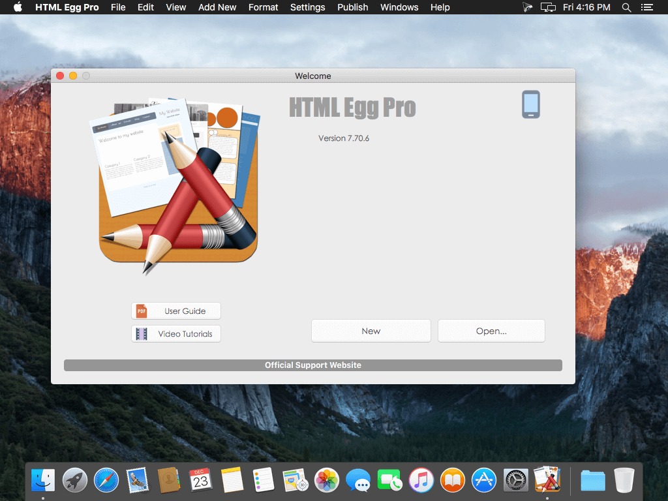This screenshot has height=501, width=668.
Task: Click the mobile phone icon in Welcome window
Action: 531,104
